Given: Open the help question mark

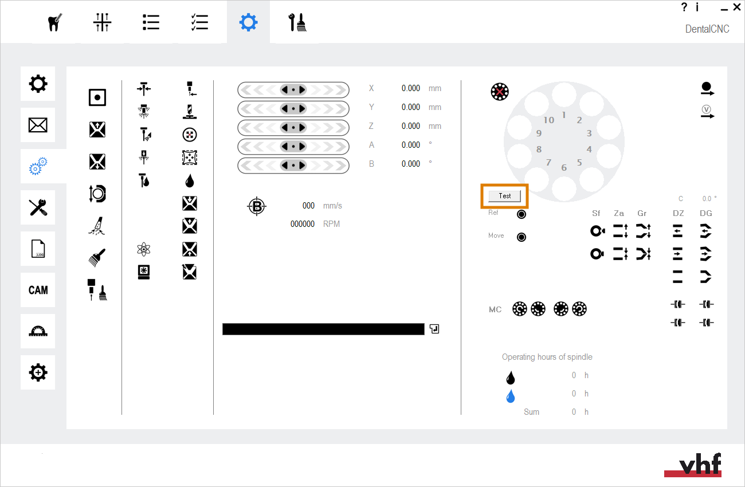Looking at the screenshot, I should pos(684,7).
